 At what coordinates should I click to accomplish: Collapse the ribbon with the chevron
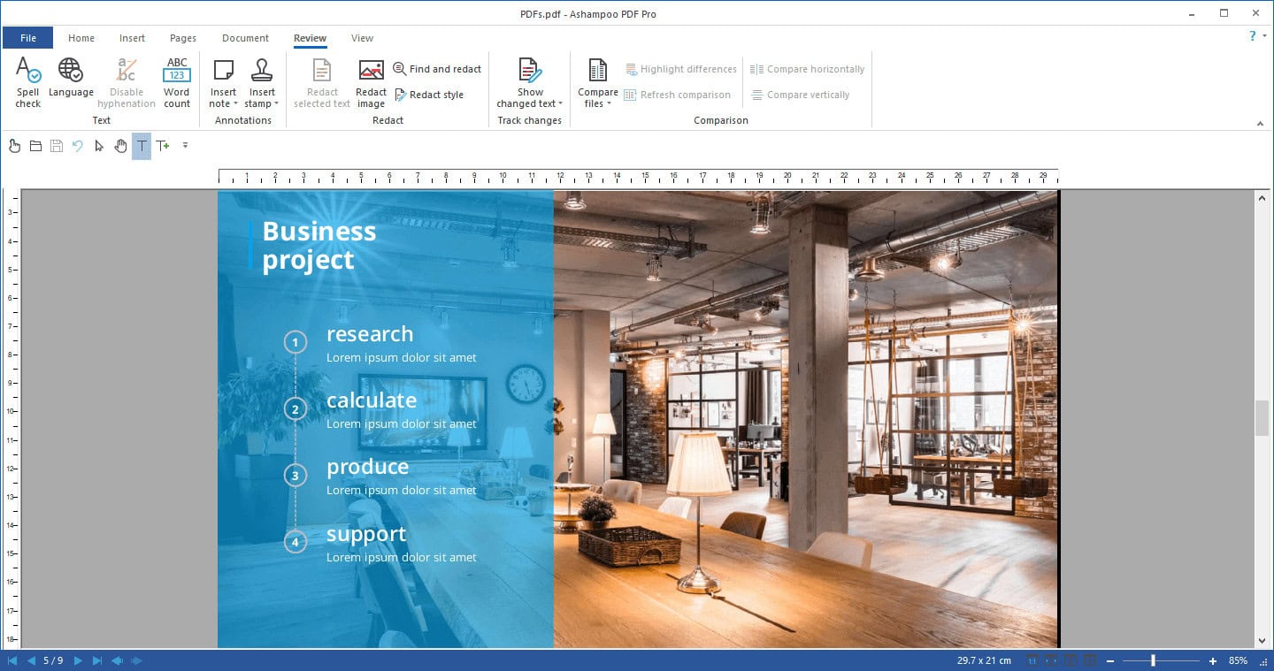[x=1260, y=124]
